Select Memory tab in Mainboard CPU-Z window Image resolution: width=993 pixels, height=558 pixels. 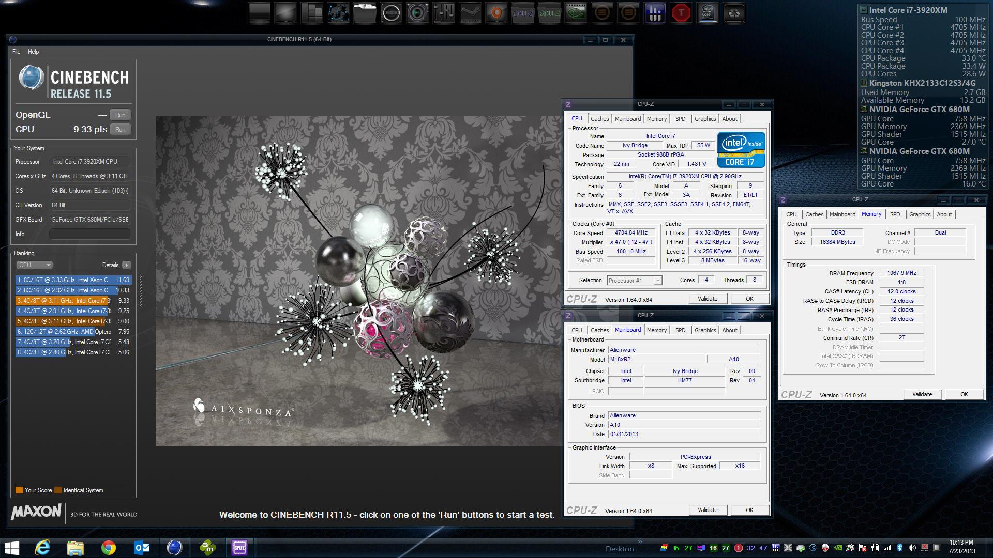[x=656, y=330]
